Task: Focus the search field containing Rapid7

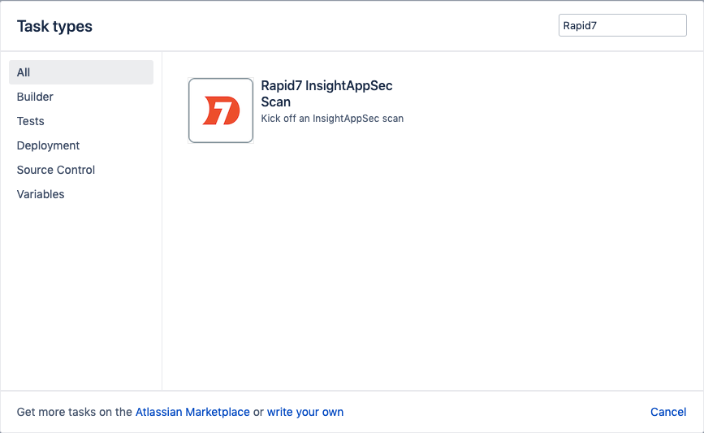Action: (622, 26)
